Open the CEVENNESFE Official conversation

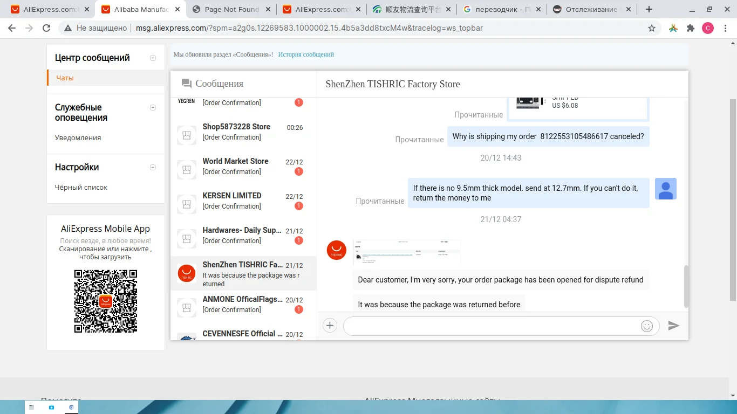(243, 333)
